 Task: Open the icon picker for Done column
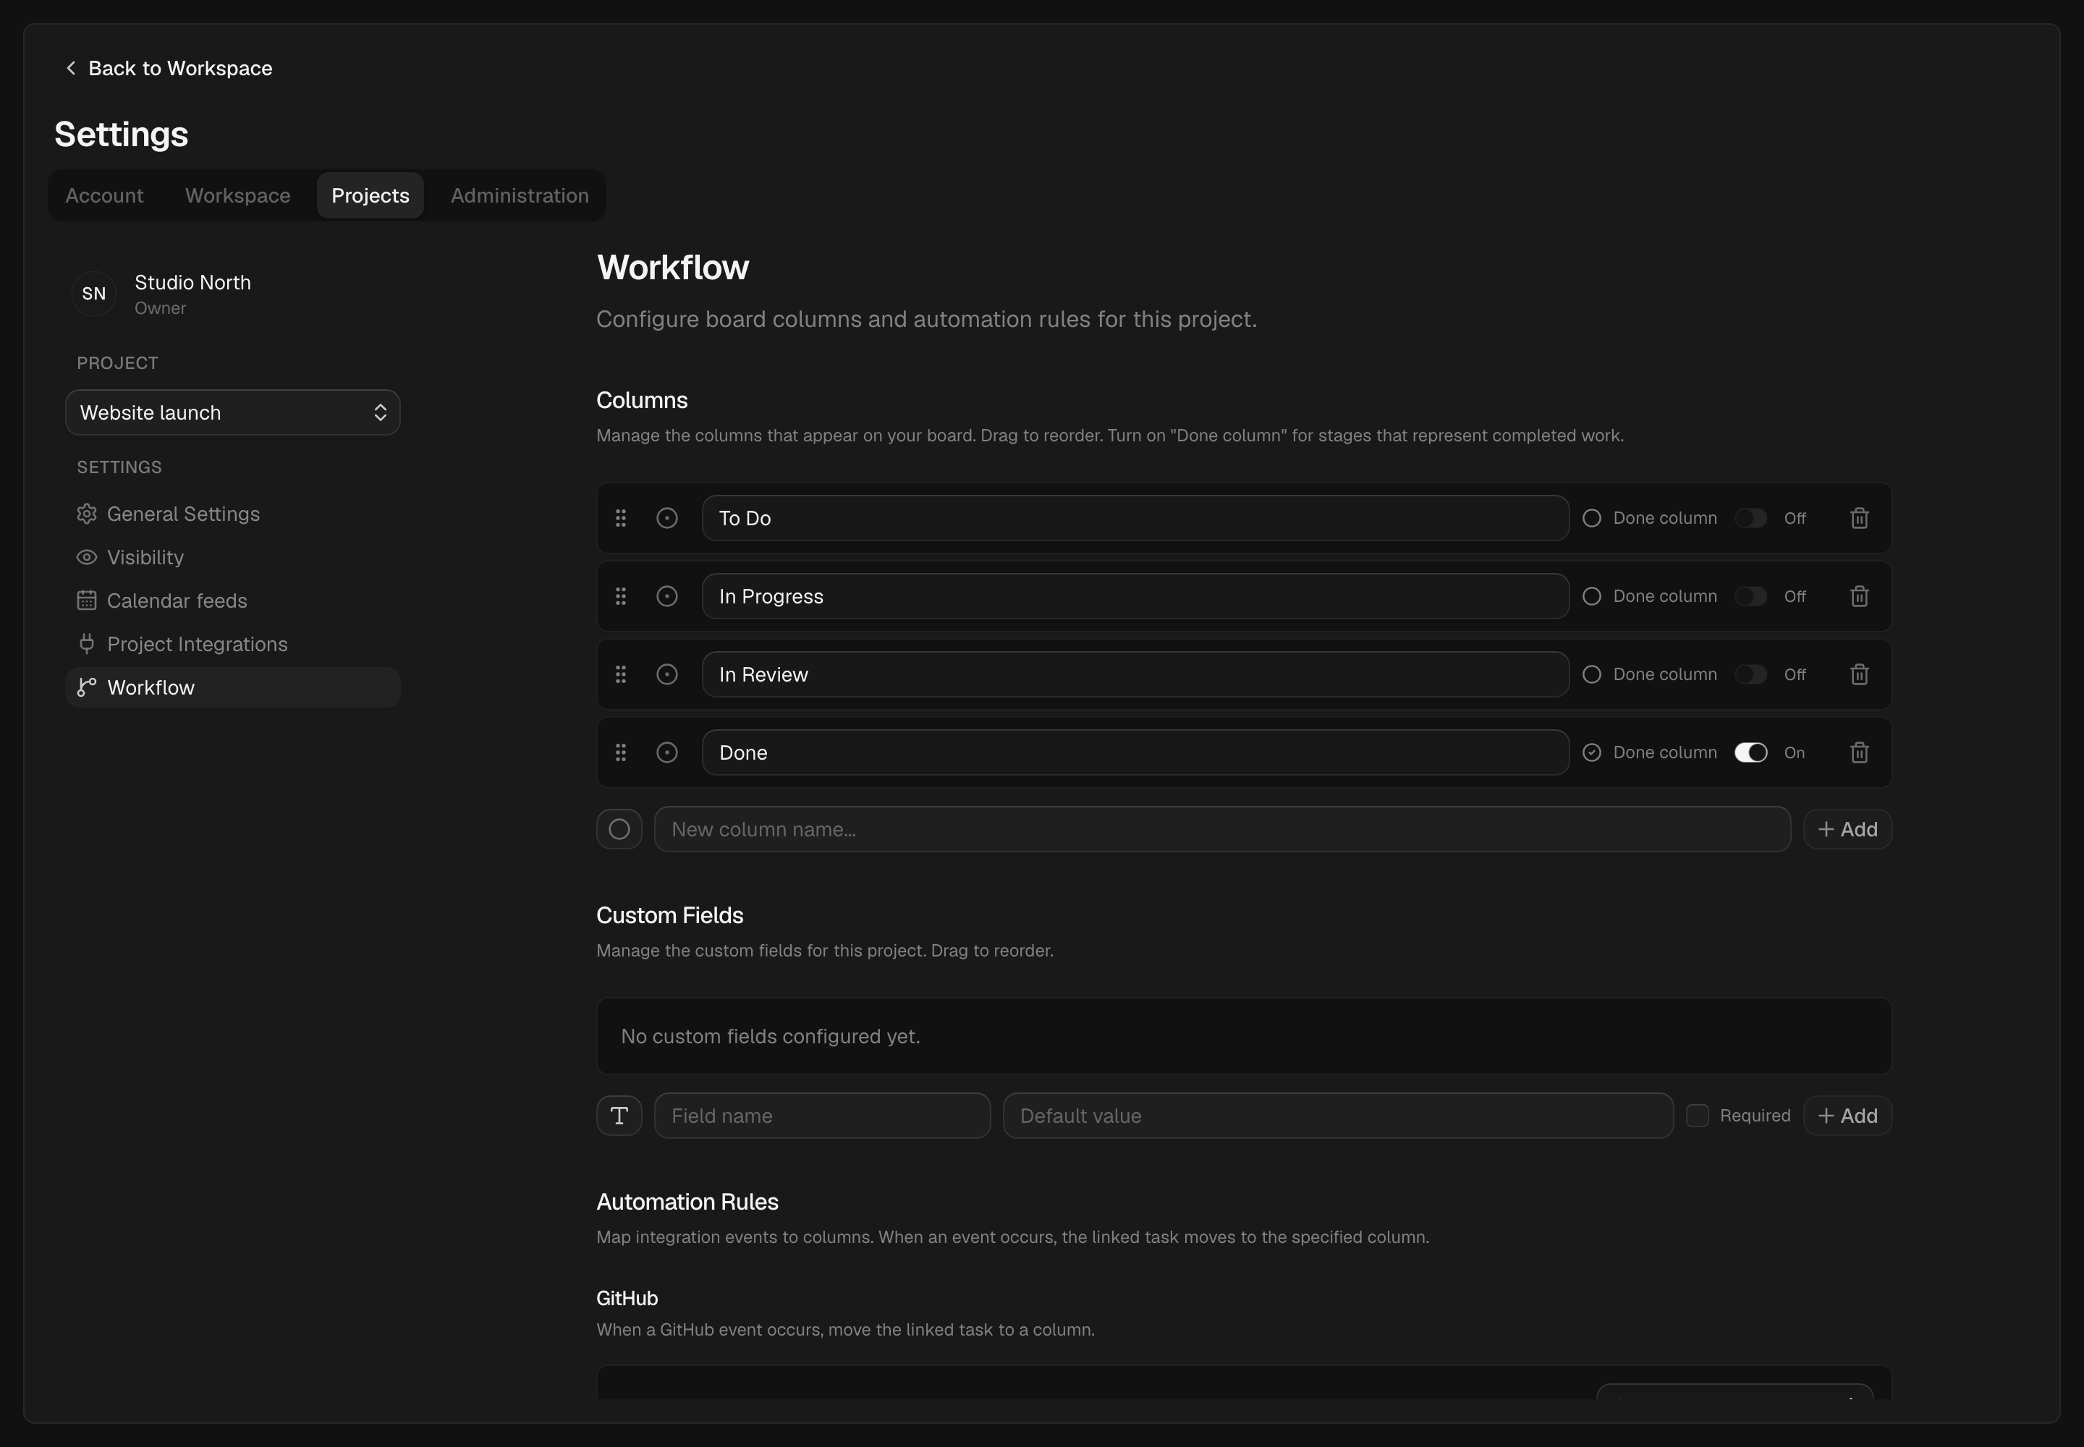pos(666,752)
